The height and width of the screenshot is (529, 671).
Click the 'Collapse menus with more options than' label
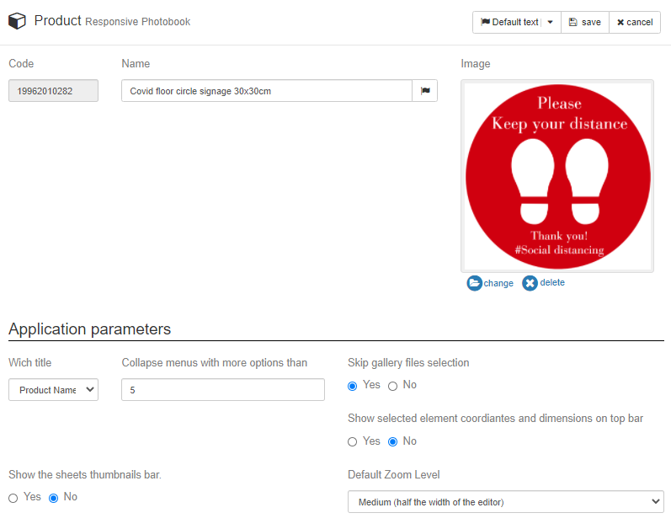click(215, 363)
